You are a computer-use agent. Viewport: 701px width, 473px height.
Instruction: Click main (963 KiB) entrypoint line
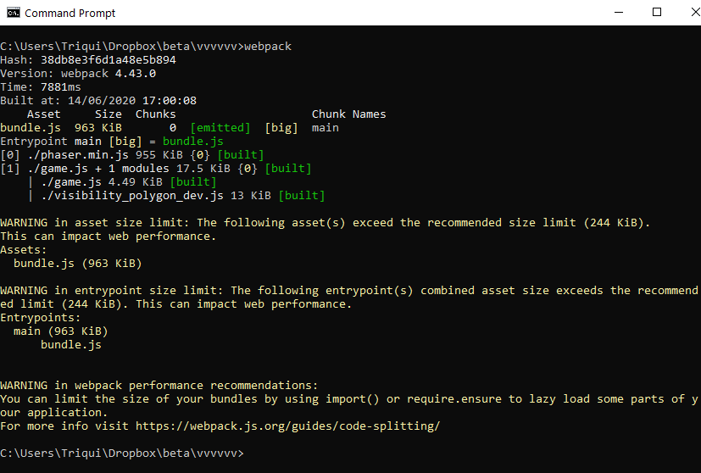point(61,331)
